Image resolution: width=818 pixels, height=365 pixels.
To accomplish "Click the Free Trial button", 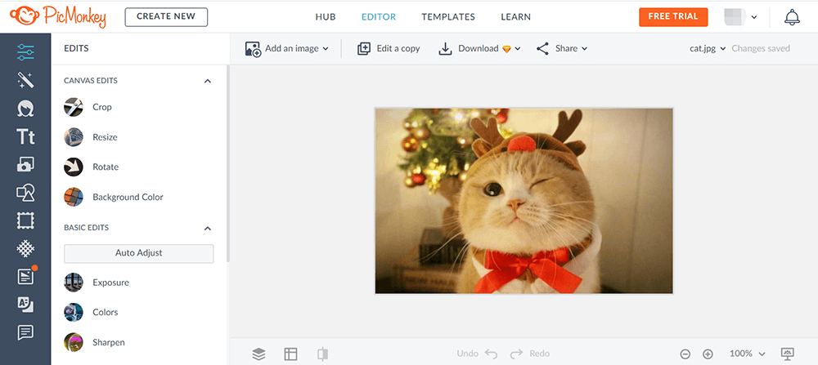I will [x=673, y=17].
